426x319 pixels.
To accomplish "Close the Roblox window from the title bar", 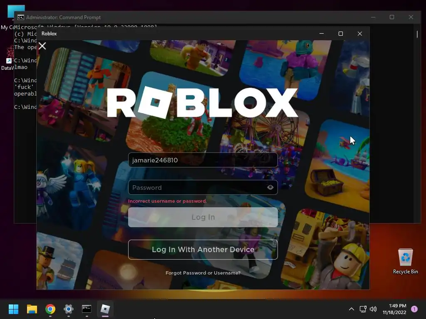I will [x=360, y=34].
